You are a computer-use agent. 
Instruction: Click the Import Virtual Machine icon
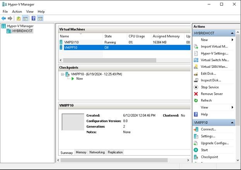[x=196, y=47]
